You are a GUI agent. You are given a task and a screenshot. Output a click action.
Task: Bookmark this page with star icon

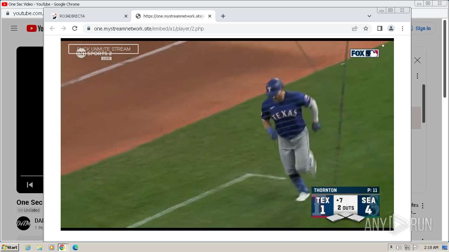(366, 29)
